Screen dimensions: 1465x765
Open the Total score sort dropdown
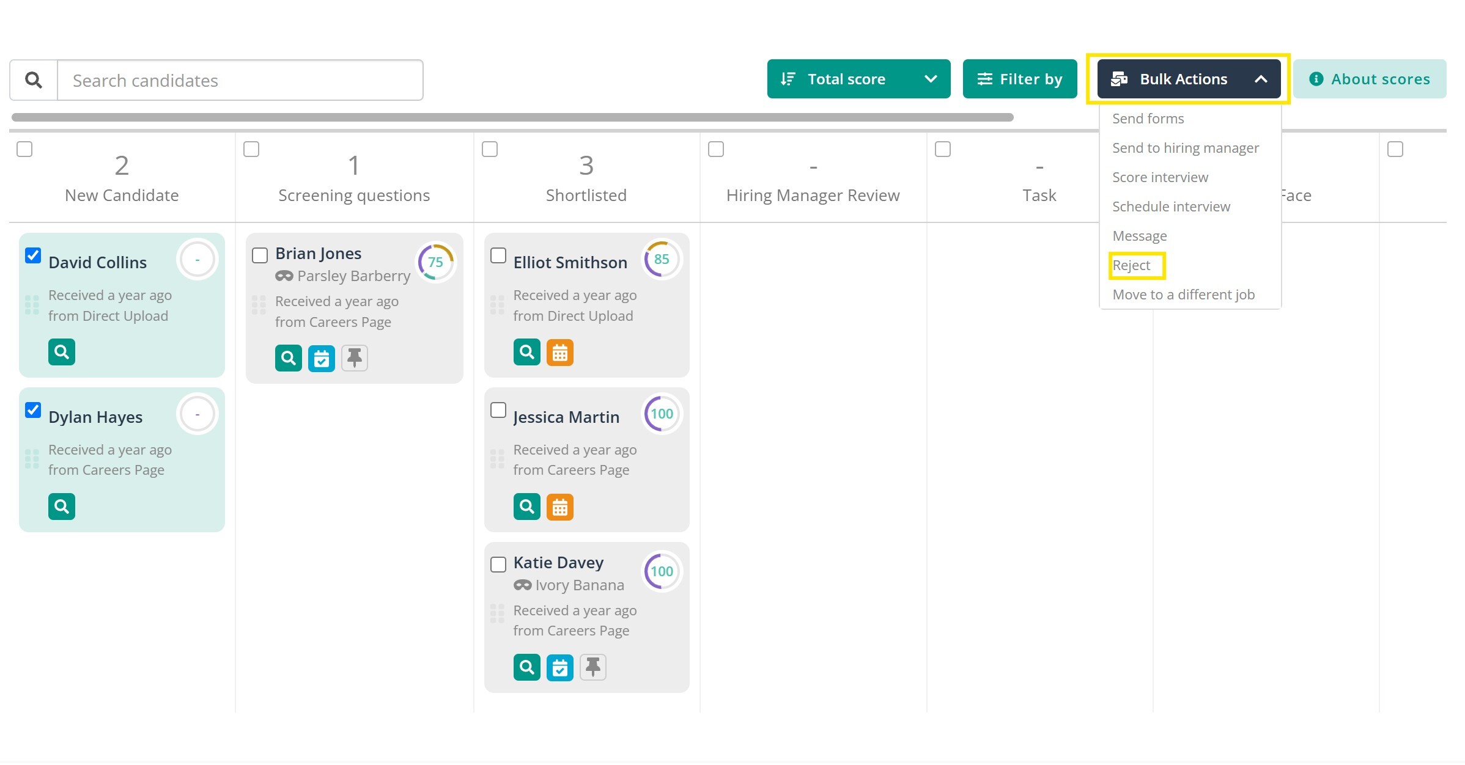[859, 79]
